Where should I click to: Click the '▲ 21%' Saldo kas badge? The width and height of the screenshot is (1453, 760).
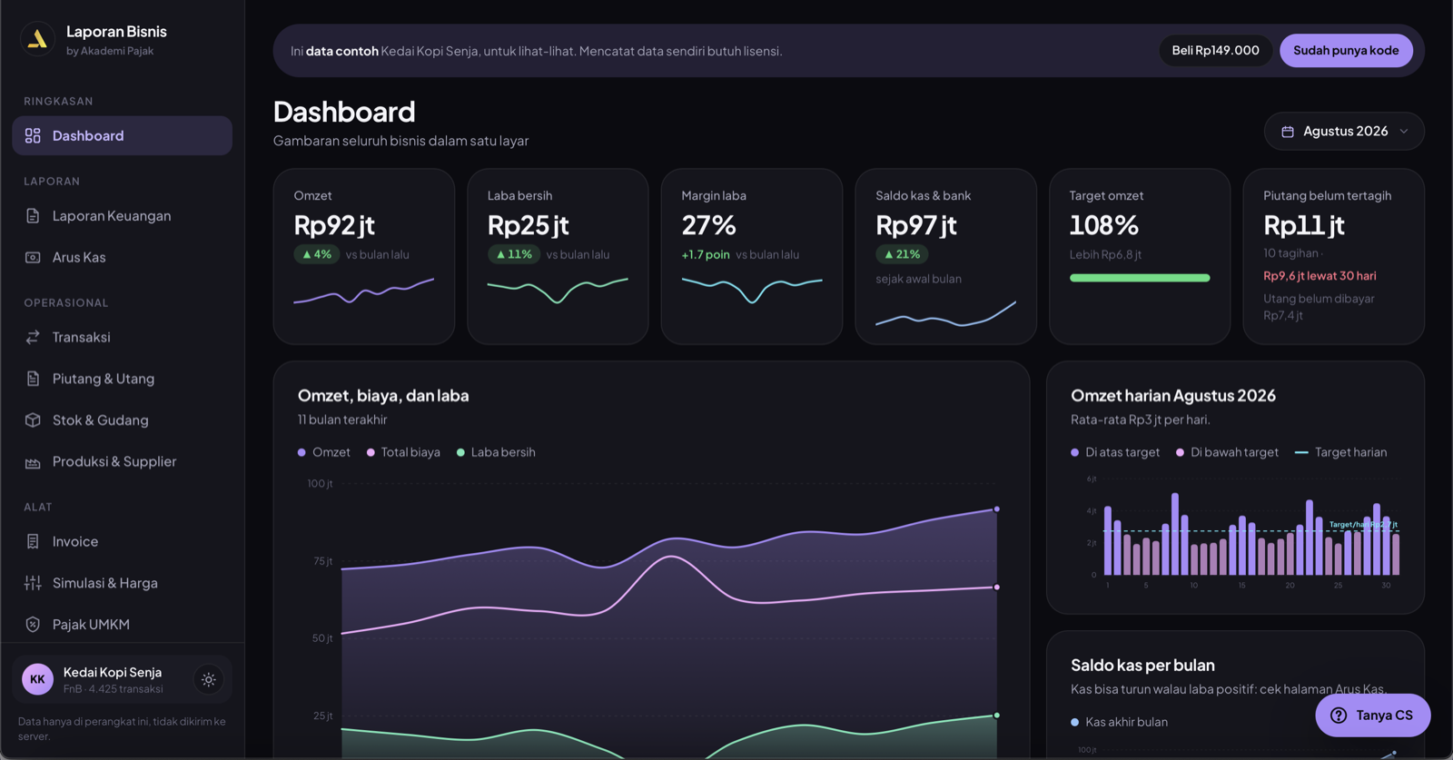click(902, 254)
